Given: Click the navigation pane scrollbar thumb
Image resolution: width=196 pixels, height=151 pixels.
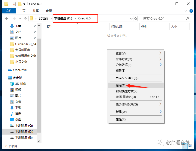Looking at the screenshot, I should coord(39,85).
